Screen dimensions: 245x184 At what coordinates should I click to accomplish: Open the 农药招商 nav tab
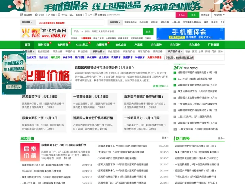pyautogui.click(x=63, y=45)
